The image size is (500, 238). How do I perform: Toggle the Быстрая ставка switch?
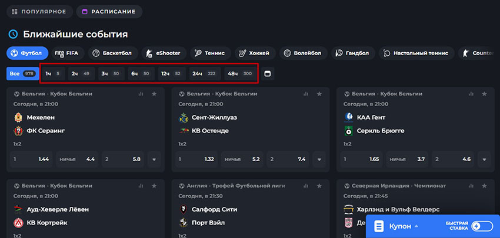coord(482,226)
